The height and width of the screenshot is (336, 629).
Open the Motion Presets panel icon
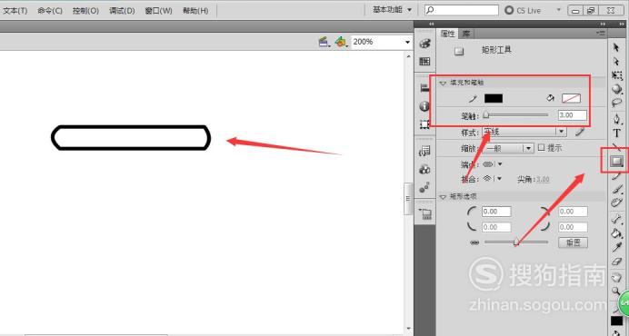pyautogui.click(x=424, y=187)
